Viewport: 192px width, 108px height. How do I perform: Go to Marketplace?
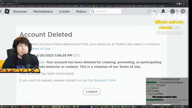point(43,11)
